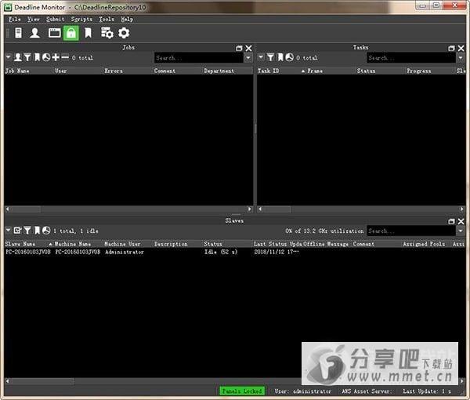Screen dimensions: 470x400
Task: Click the edit icon in Slaves panel
Action: point(18,231)
